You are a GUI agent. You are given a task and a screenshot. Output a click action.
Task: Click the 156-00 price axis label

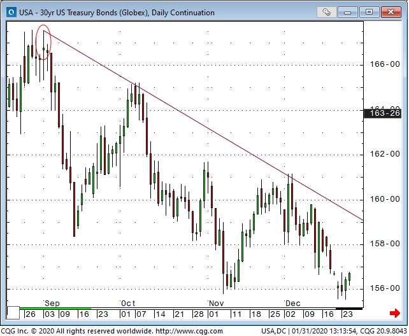click(385, 288)
